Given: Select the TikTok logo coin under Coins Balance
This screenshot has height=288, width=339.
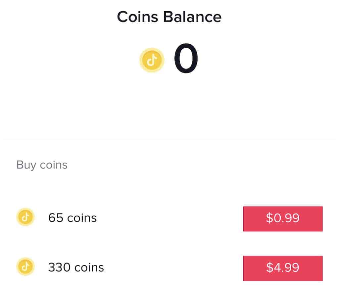Looking at the screenshot, I should pyautogui.click(x=152, y=60).
